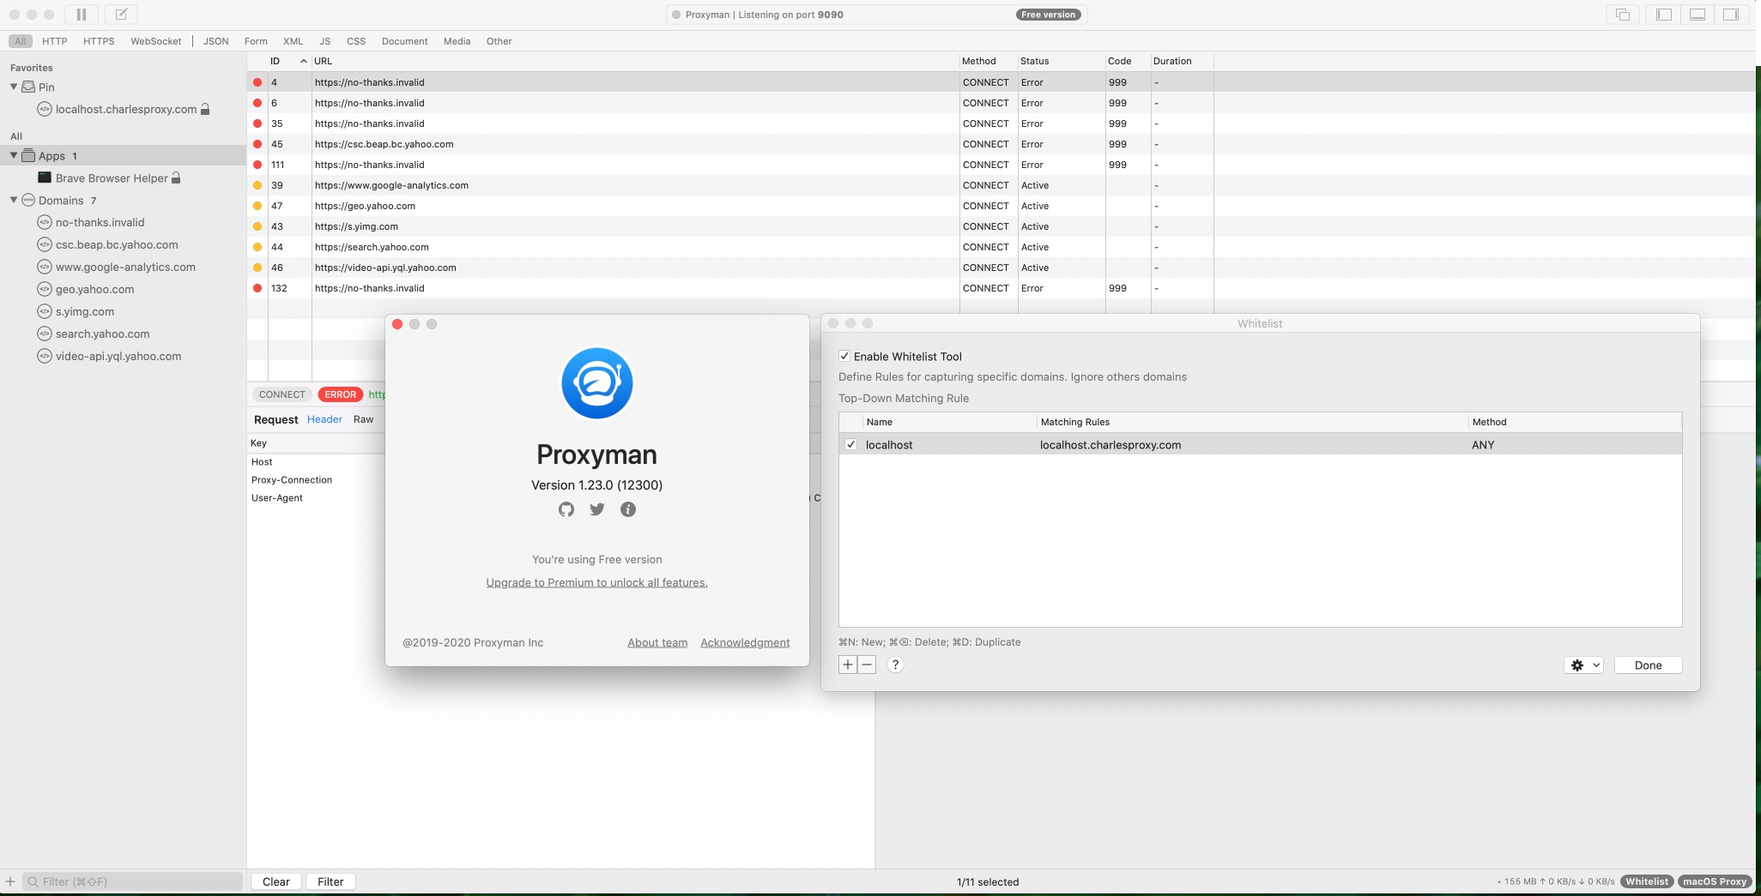Click the Free version badge in title bar
The height and width of the screenshot is (896, 1761).
tap(1048, 15)
